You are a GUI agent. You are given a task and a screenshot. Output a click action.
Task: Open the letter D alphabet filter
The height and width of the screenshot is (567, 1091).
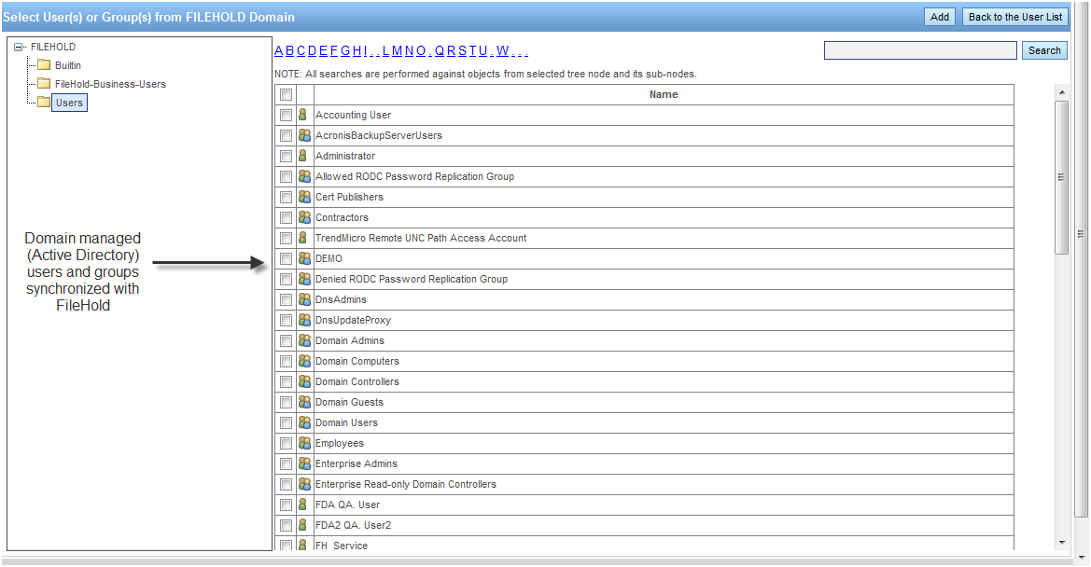click(x=315, y=50)
